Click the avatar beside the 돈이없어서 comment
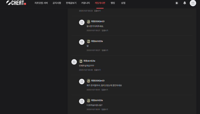The width and height of the screenshot is (200, 114). point(82,81)
